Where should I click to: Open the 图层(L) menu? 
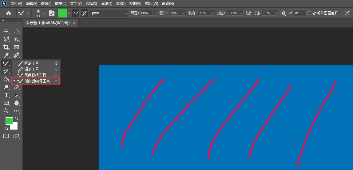tap(61, 4)
